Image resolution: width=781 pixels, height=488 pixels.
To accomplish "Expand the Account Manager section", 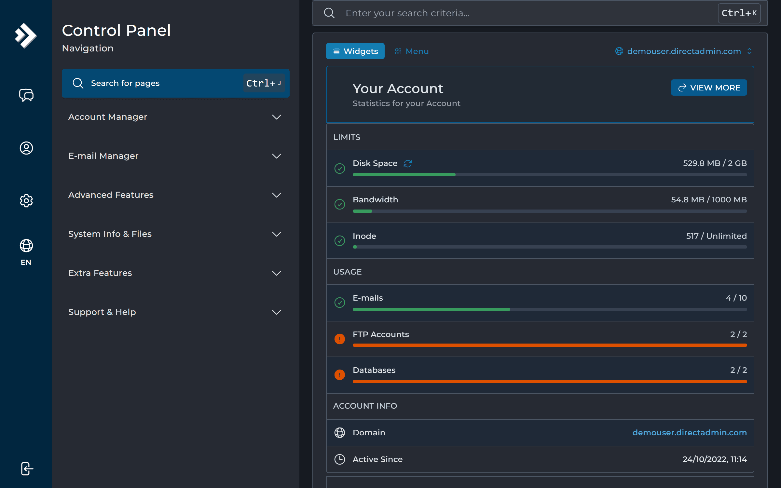I will pyautogui.click(x=176, y=117).
